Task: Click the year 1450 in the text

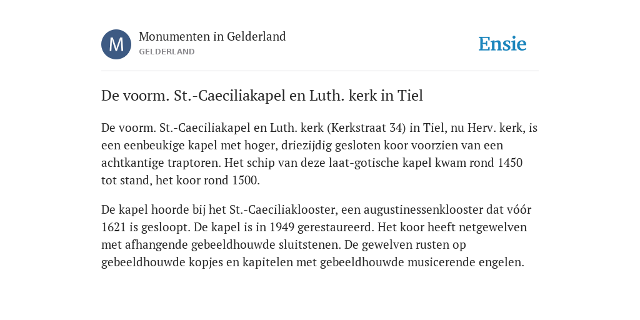Action: pos(510,163)
